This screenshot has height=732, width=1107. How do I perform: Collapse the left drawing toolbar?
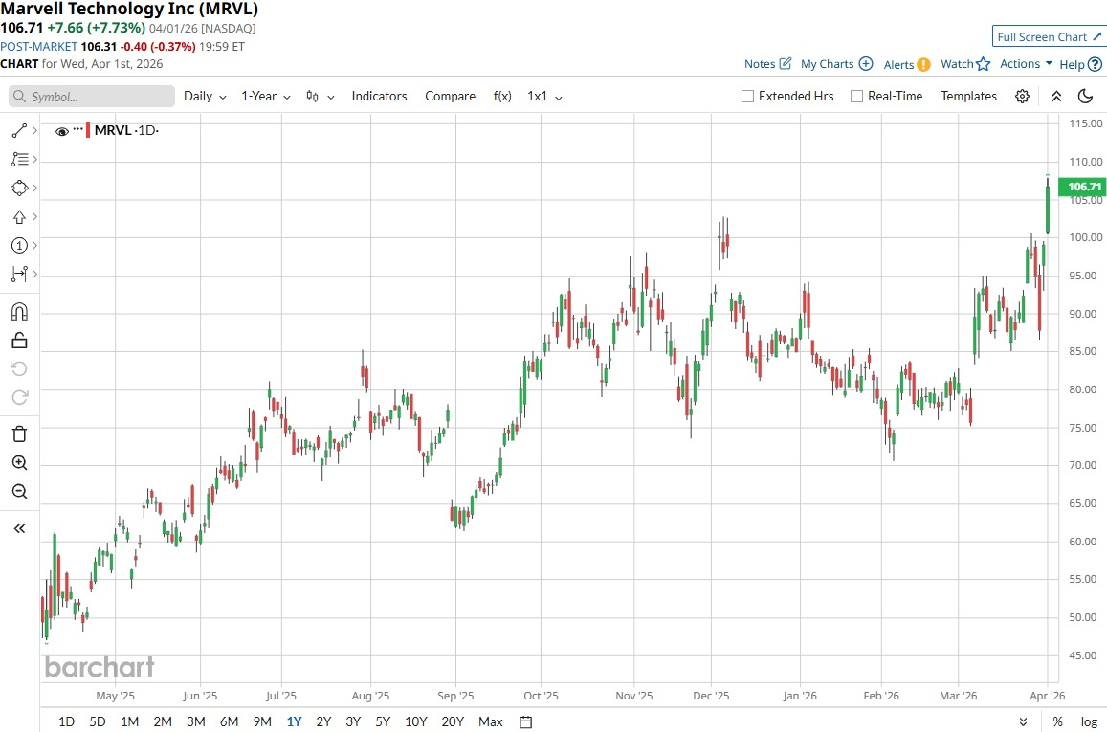[19, 529]
